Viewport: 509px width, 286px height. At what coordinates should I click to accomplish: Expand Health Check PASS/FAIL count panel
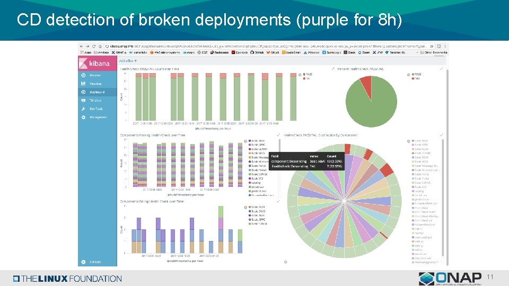tap(333, 69)
